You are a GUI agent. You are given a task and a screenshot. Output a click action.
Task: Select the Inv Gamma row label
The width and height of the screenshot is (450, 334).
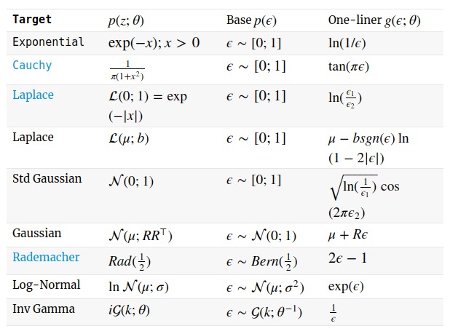(x=43, y=309)
